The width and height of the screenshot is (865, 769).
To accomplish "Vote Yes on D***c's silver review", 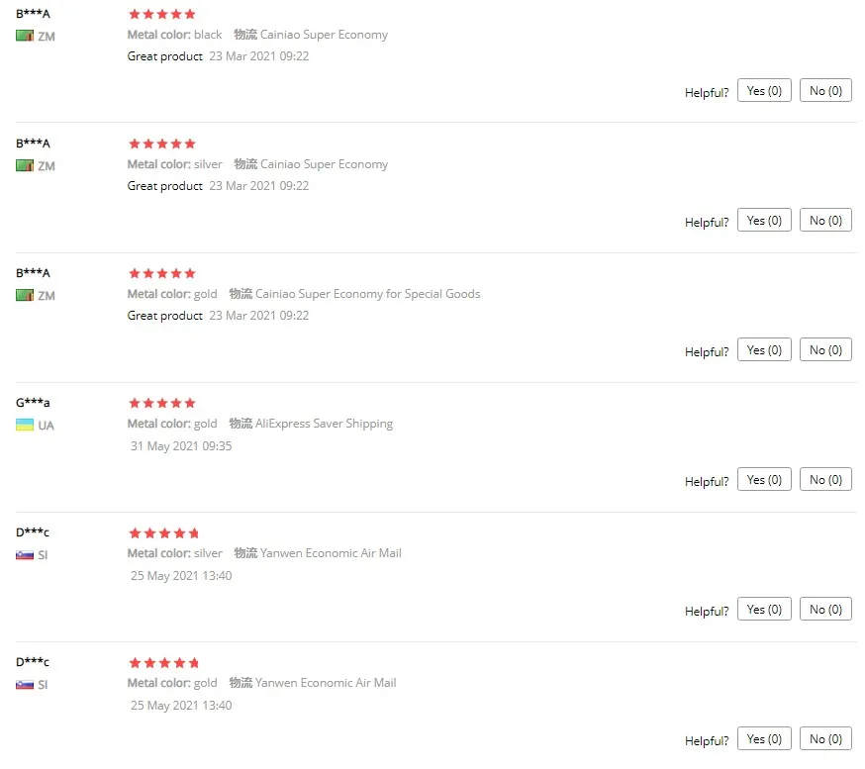I will coord(764,609).
